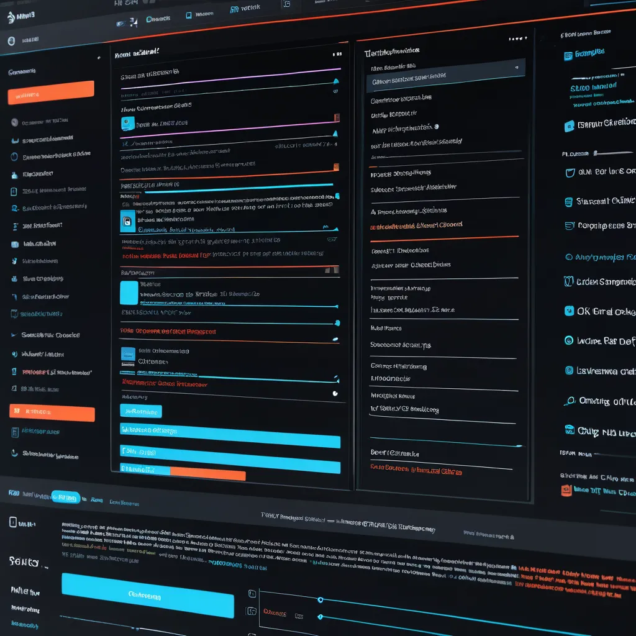The image size is (636, 636).
Task: Click the magnifier icon in the right panel list
Action: [x=568, y=401]
